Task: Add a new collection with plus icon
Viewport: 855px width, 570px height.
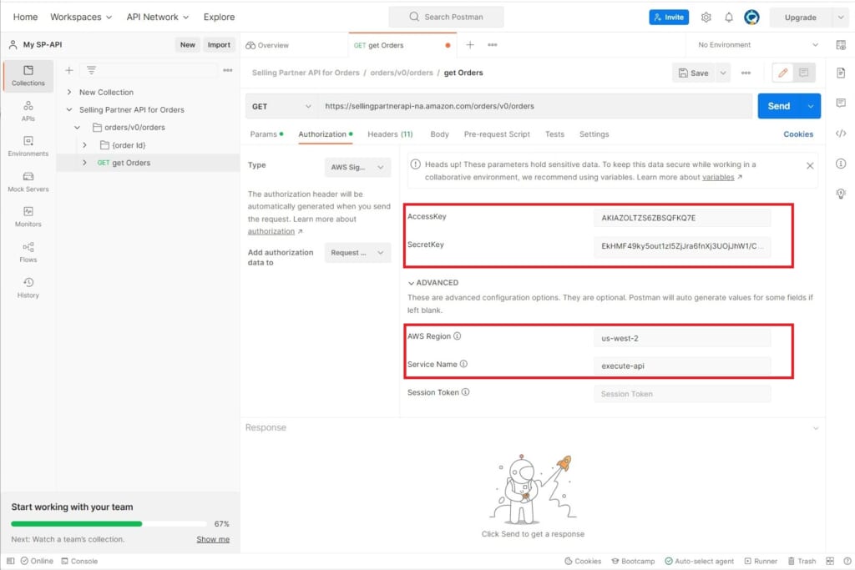Action: [69, 70]
